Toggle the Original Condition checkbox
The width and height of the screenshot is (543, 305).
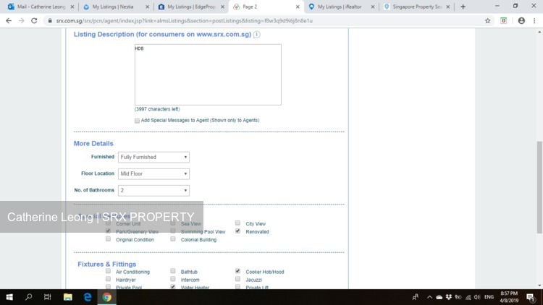[108, 239]
